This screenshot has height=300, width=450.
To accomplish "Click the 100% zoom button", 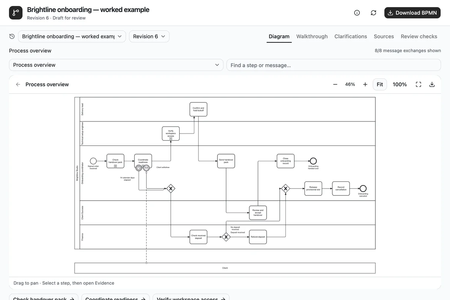I will pyautogui.click(x=400, y=84).
